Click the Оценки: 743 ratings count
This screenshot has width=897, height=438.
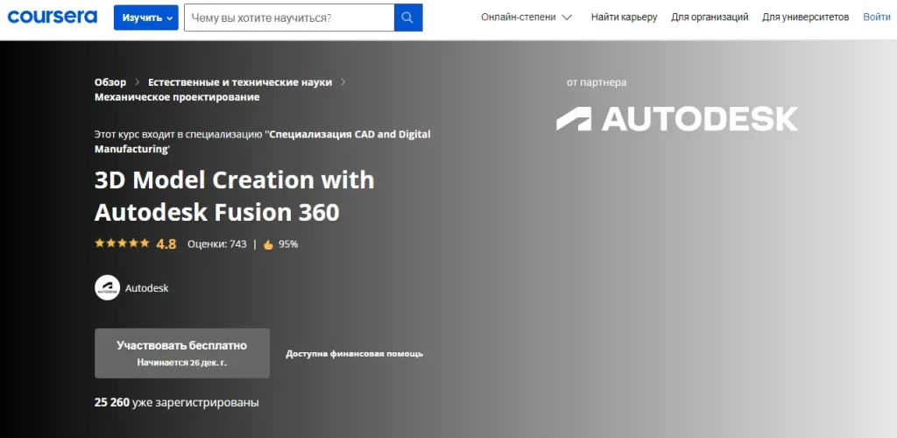click(217, 244)
